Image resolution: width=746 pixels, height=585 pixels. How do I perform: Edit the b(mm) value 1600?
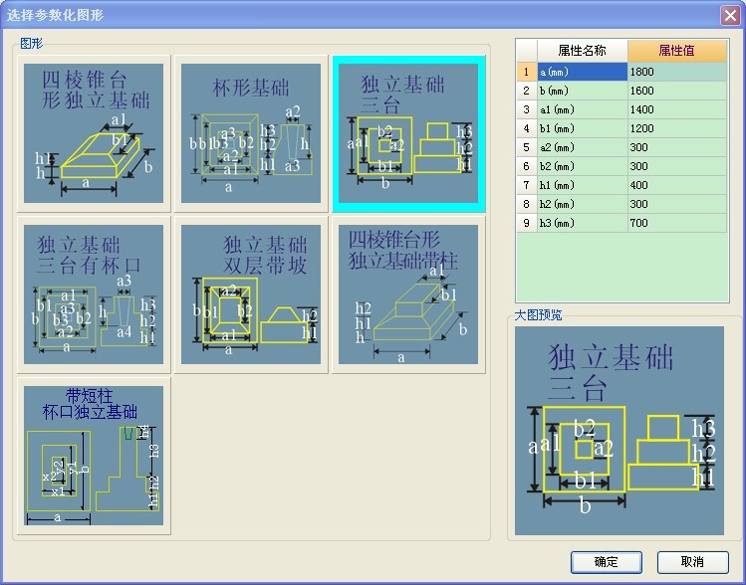pyautogui.click(x=677, y=91)
